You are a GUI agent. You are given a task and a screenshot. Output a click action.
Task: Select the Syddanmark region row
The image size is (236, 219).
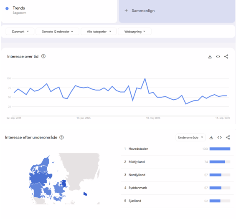click(177, 188)
